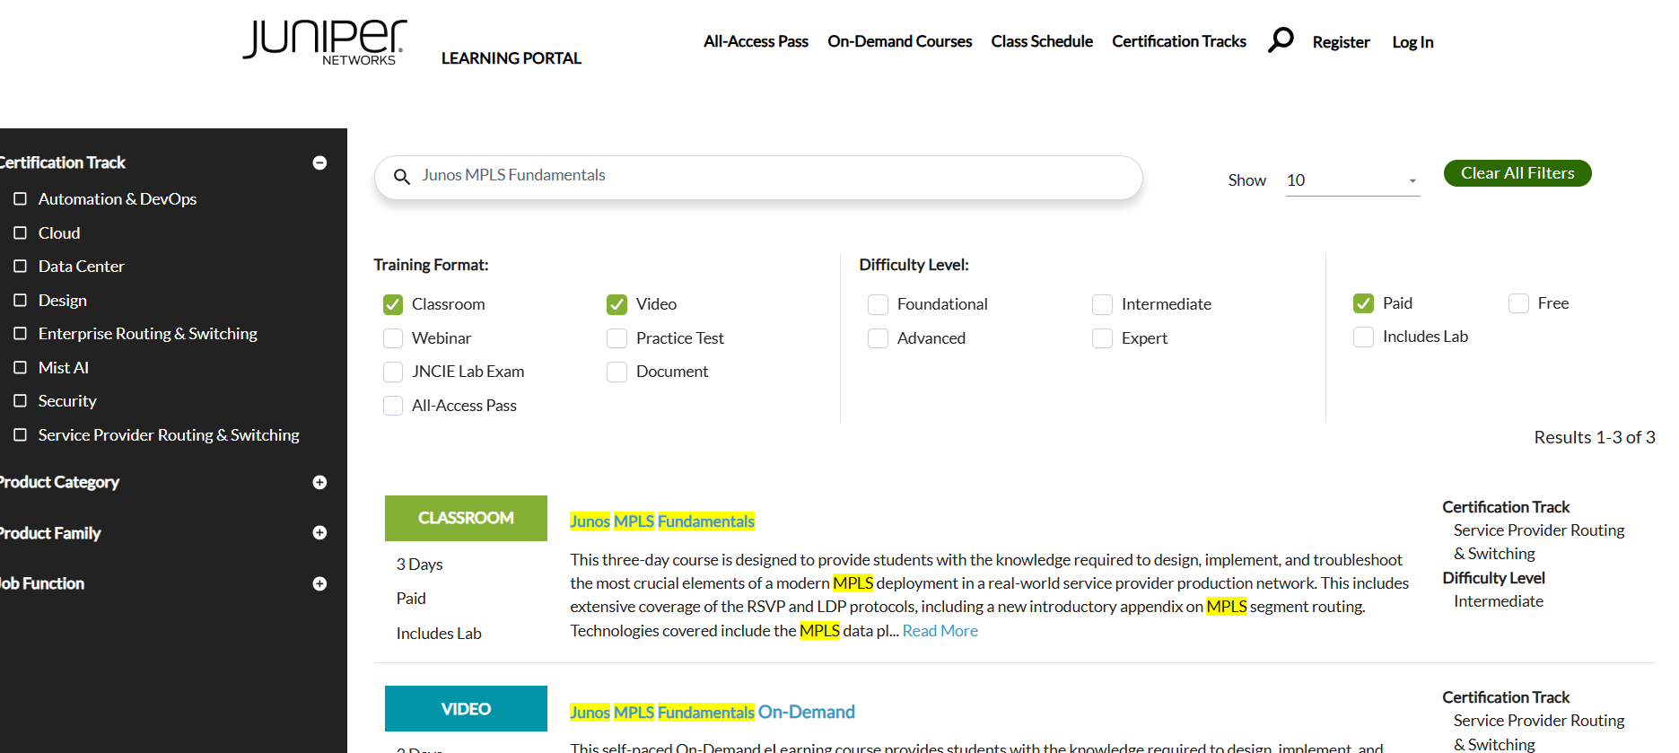1679x753 pixels.
Task: Expand the Product Family section
Action: tap(319, 532)
